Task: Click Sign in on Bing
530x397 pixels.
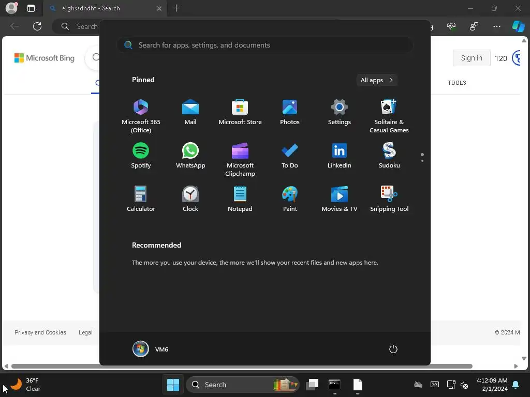Action: coord(472,58)
